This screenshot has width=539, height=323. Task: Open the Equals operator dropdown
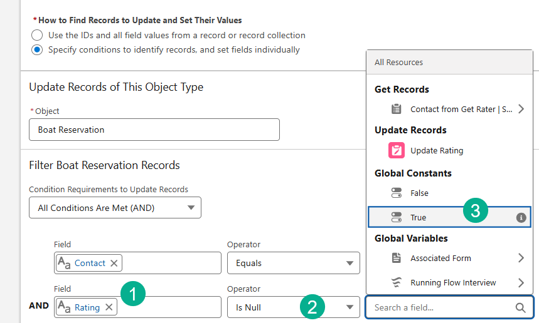[294, 263]
